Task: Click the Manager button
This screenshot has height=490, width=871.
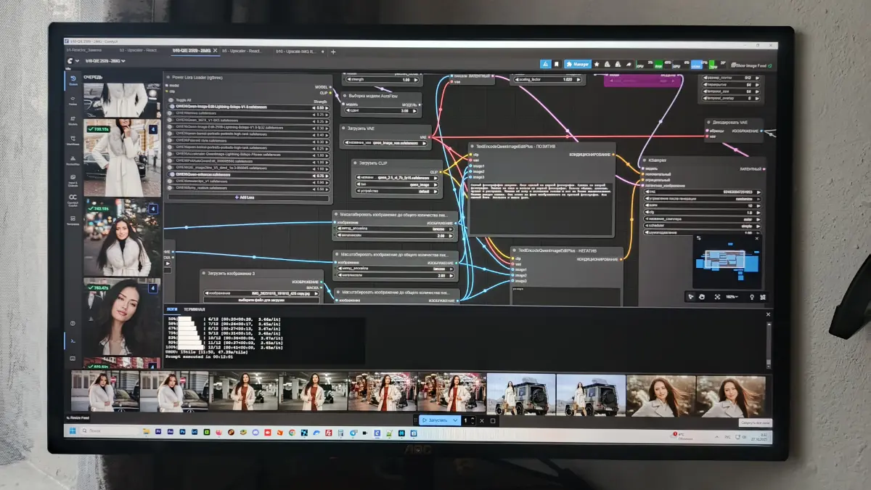Action: point(578,64)
